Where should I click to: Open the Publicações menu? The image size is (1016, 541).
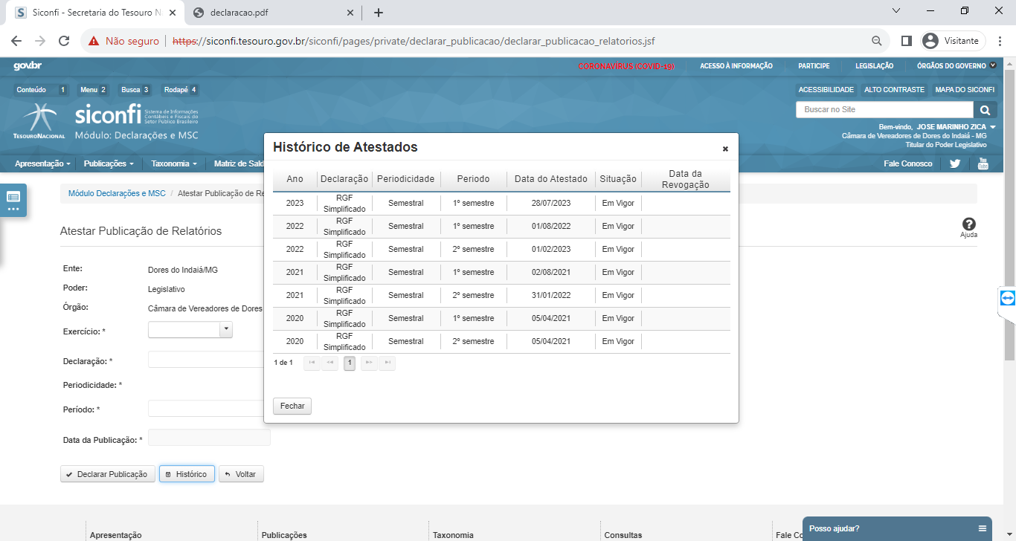coord(109,163)
